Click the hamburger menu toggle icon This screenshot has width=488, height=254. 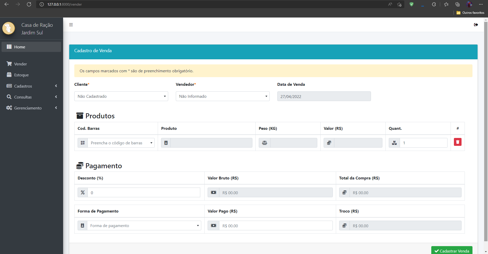71,25
